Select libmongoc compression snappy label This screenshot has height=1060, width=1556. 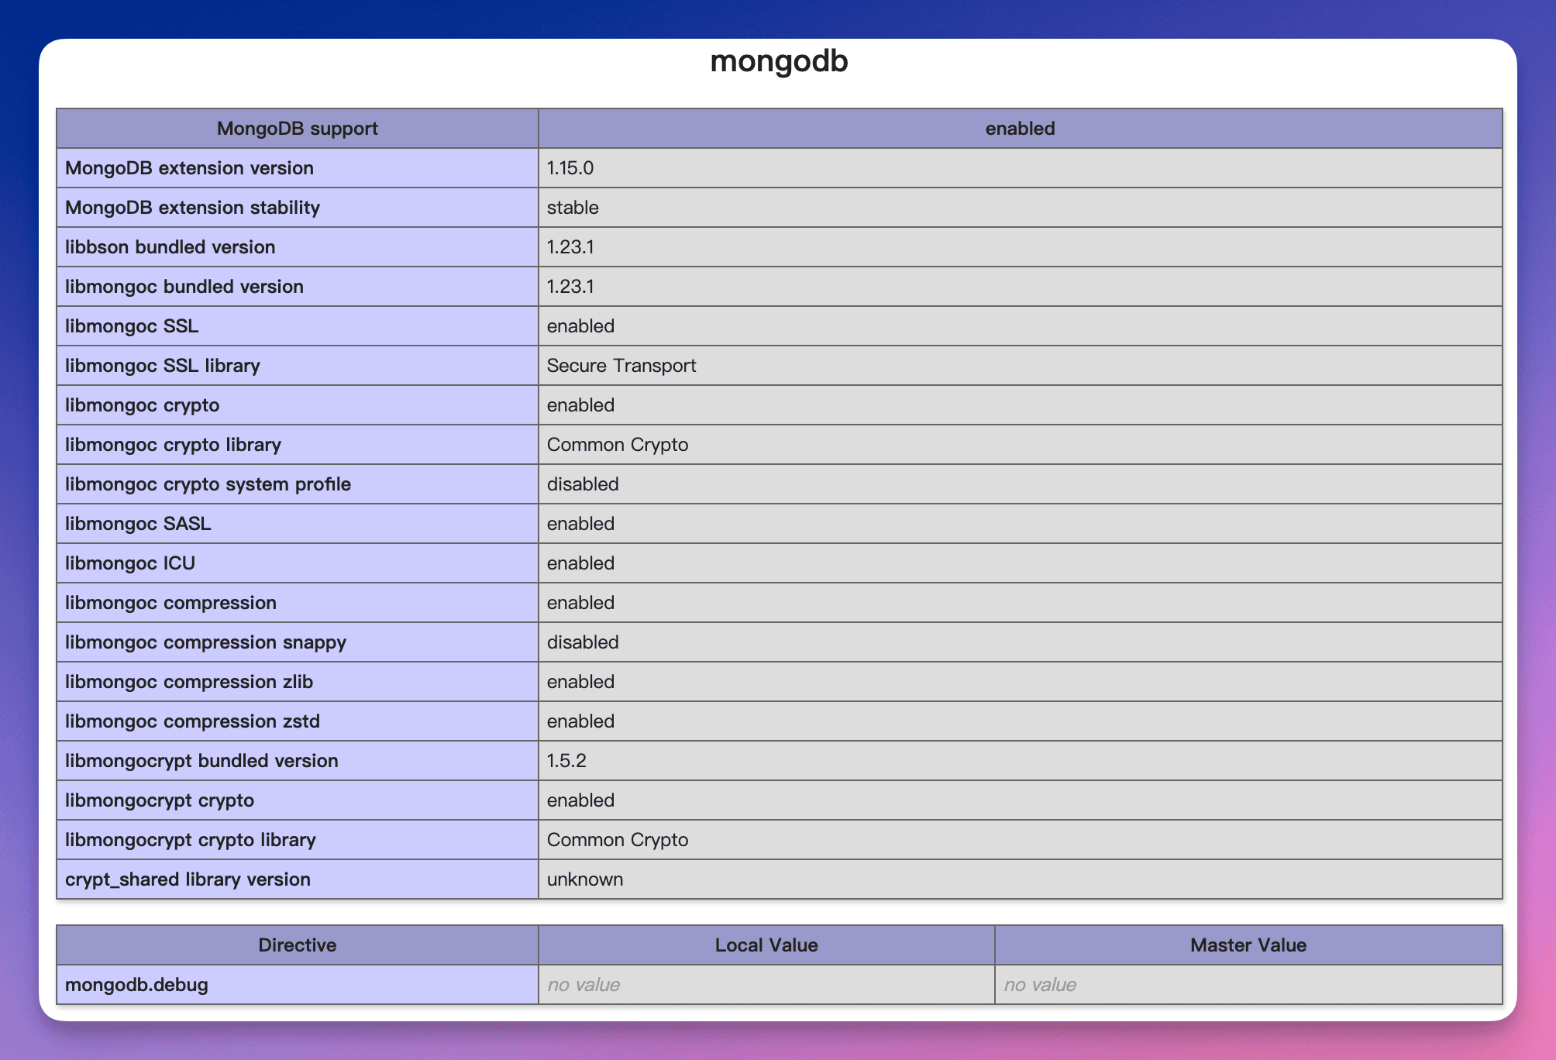tap(205, 642)
